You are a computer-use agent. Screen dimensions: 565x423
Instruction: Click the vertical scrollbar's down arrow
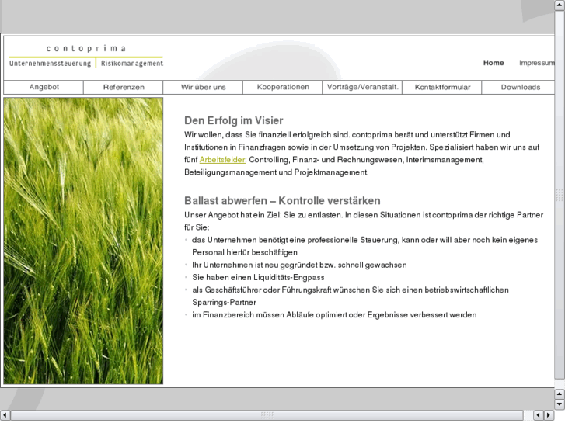tap(560, 404)
